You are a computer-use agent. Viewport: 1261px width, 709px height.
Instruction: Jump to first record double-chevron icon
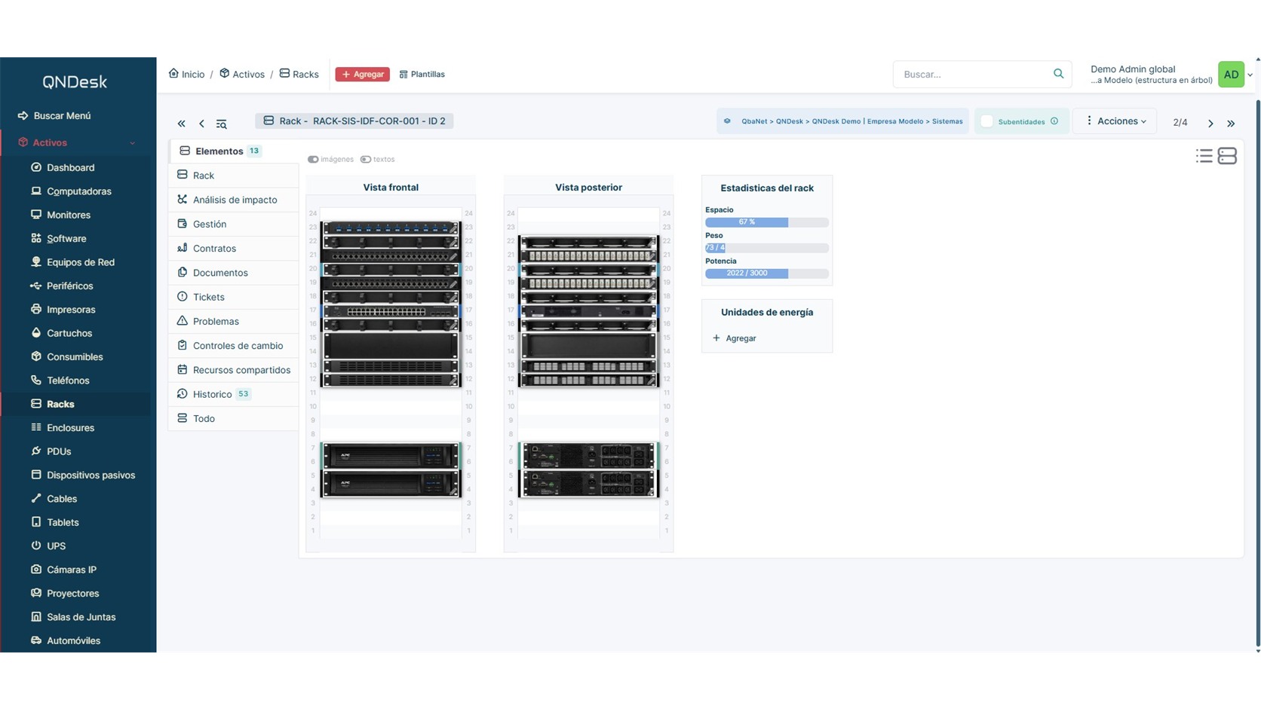[181, 124]
